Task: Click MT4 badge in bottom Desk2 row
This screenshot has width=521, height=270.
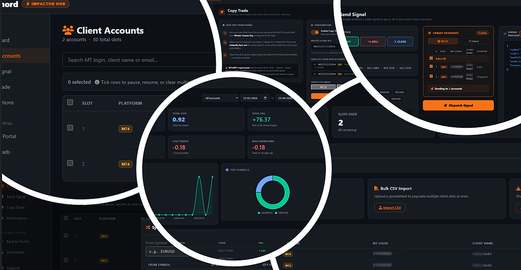Action: click(288, 265)
